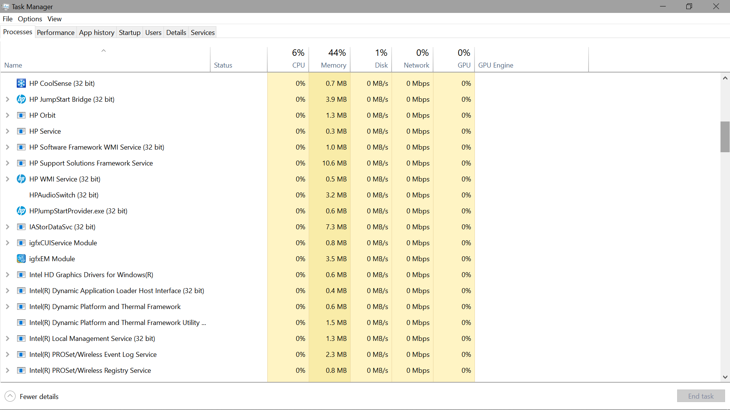Screen dimensions: 730x410
Task: Open the Options menu
Action: point(30,19)
